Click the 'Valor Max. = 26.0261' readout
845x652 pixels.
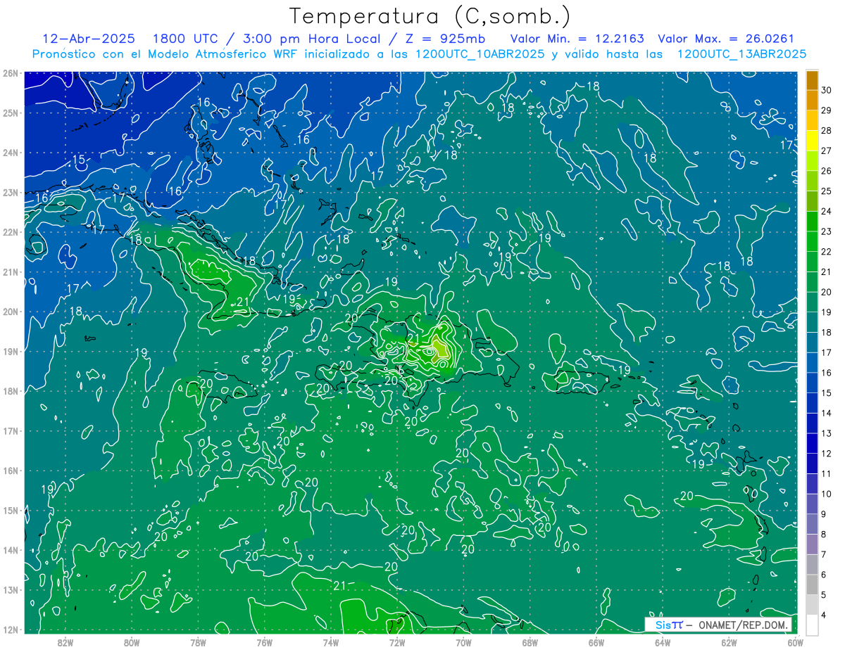tap(726, 39)
